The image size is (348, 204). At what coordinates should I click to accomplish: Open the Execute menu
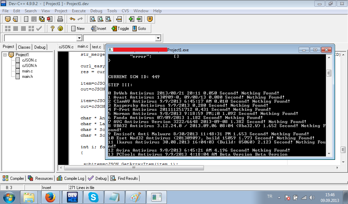pyautogui.click(x=79, y=11)
